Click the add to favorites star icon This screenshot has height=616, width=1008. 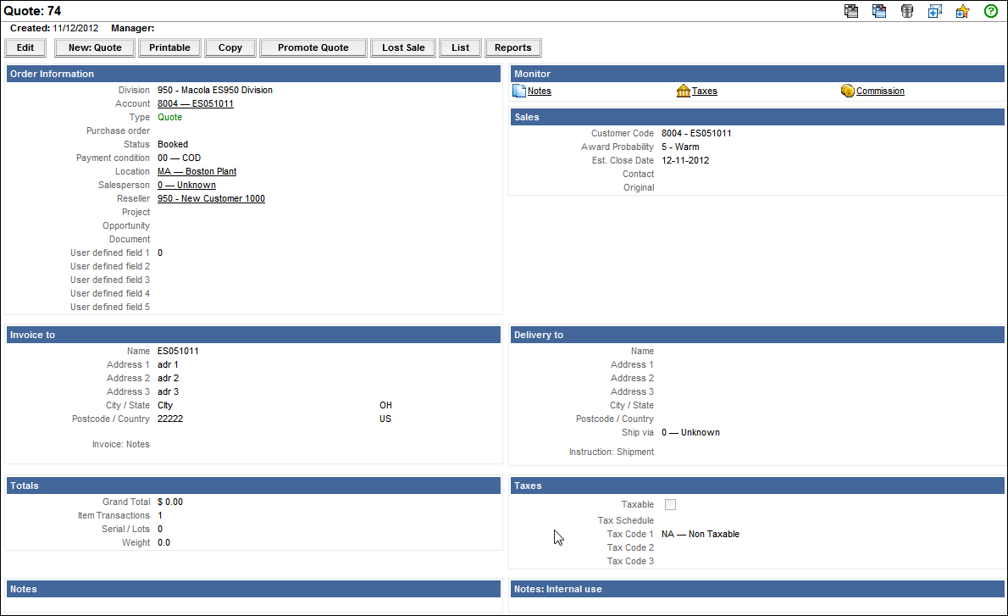(x=962, y=11)
